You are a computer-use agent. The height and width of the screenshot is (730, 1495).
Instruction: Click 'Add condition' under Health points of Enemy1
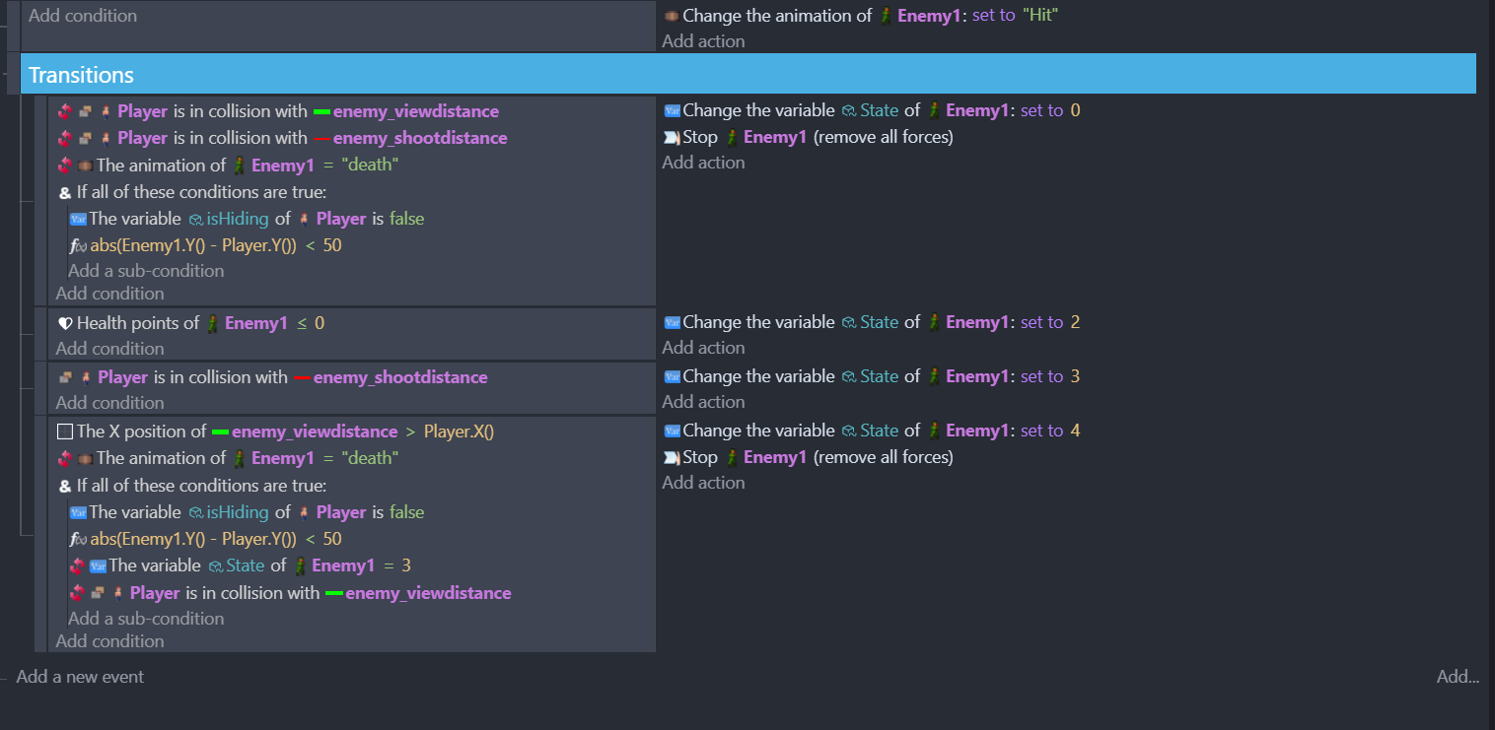[109, 349]
